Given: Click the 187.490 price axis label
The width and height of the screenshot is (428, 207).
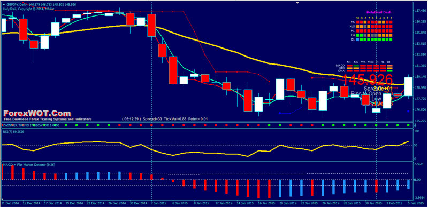Looking at the screenshot, I should click(421, 10).
